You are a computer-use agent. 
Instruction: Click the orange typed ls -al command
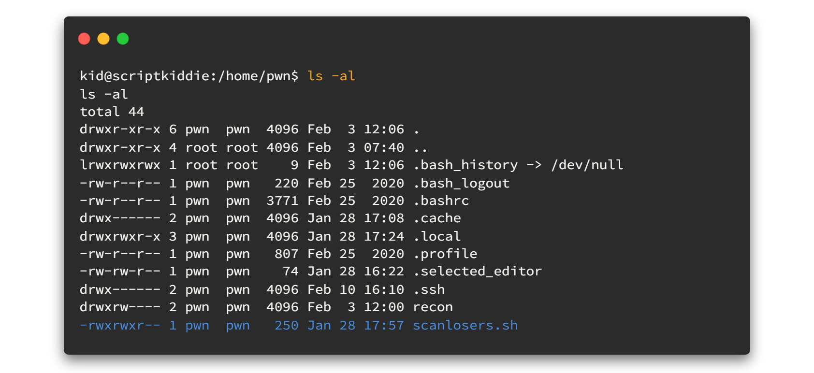click(x=331, y=76)
